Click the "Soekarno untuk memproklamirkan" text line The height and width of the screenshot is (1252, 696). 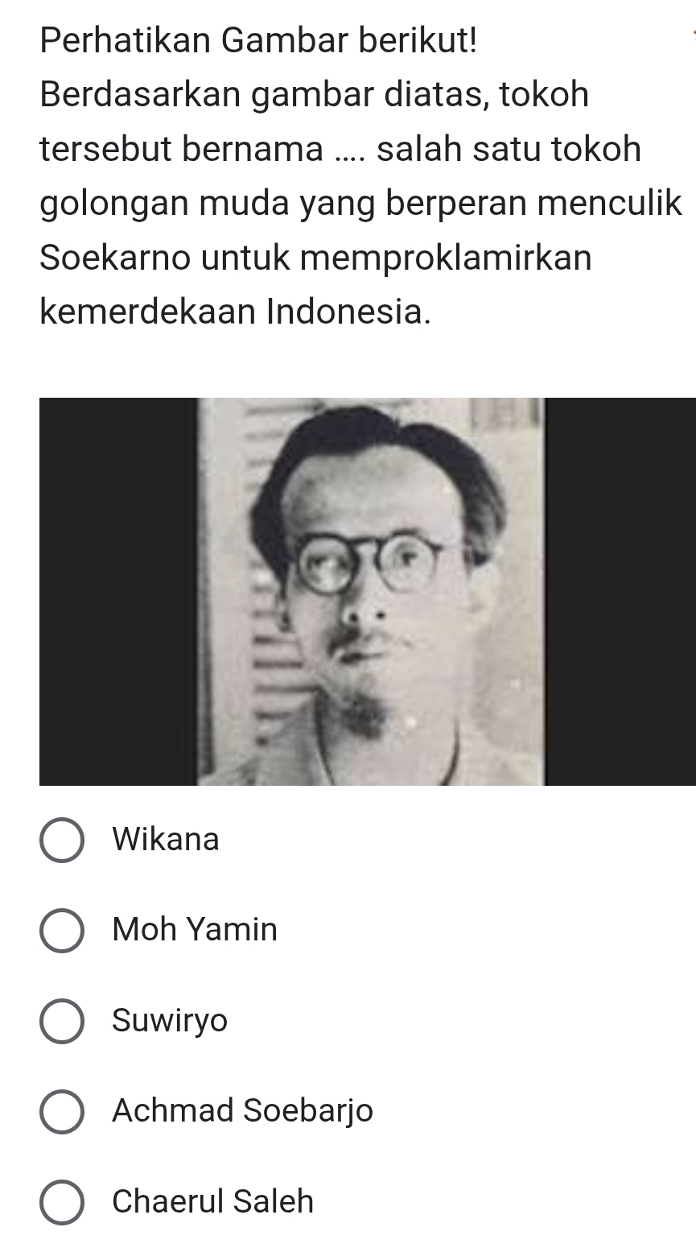pyautogui.click(x=315, y=258)
